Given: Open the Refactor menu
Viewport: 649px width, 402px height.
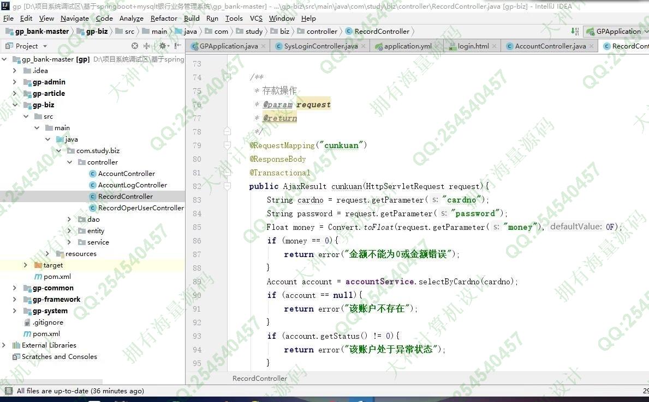Looking at the screenshot, I should coord(164,18).
